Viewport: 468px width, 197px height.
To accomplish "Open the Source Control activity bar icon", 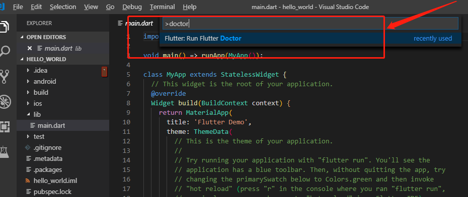I will tap(5, 76).
